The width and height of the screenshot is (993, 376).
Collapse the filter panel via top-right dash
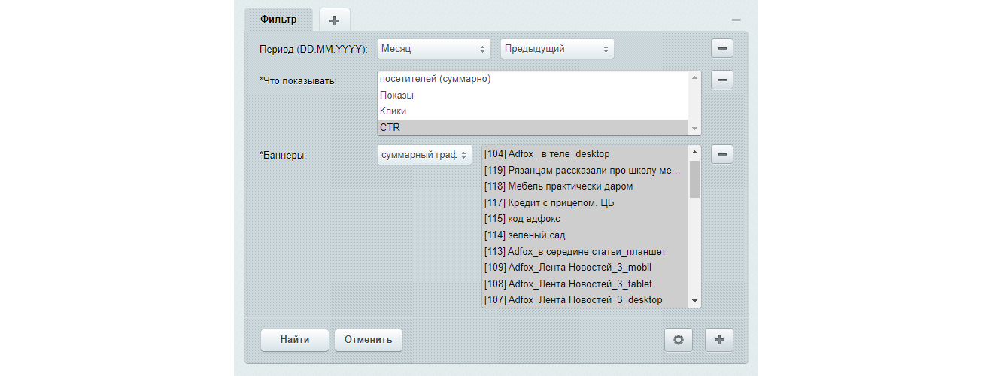coord(736,20)
